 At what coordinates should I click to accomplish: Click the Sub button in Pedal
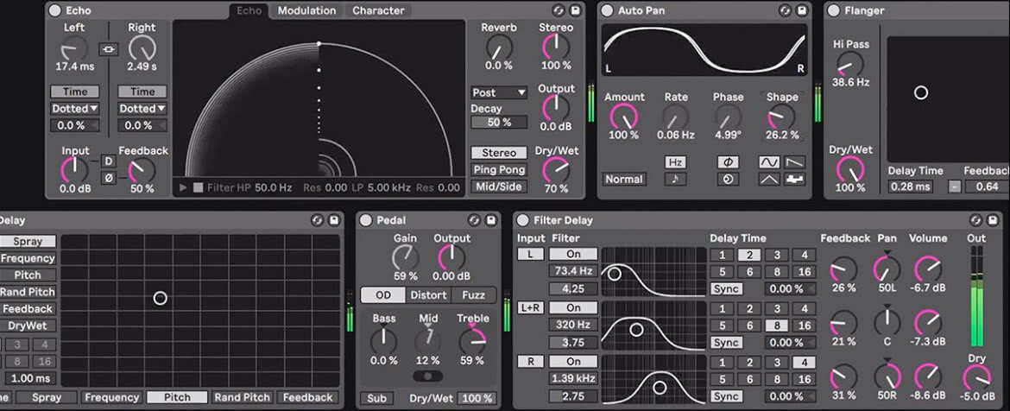[377, 398]
